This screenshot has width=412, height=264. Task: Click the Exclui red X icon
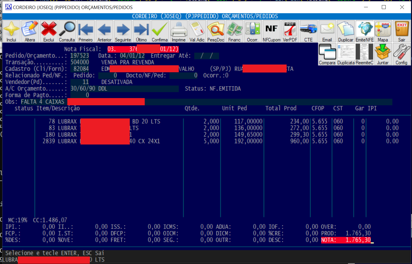(49, 31)
